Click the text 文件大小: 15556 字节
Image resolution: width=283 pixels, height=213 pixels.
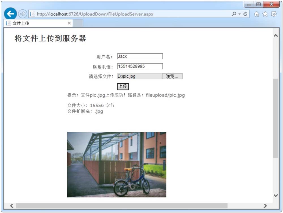[91, 105]
